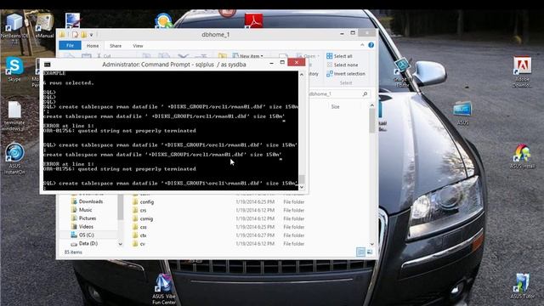The height and width of the screenshot is (306, 544).
Task: Click Command Prompt scroll down arrow
Action: click(x=302, y=187)
